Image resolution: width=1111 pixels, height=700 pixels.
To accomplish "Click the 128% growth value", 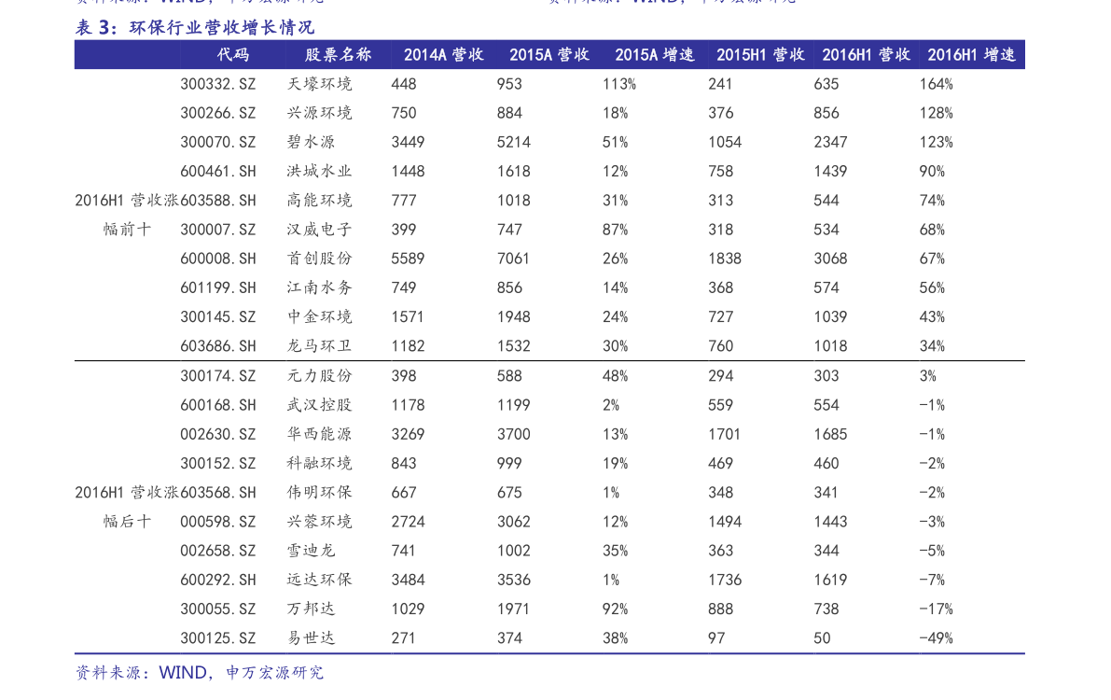I will [936, 113].
